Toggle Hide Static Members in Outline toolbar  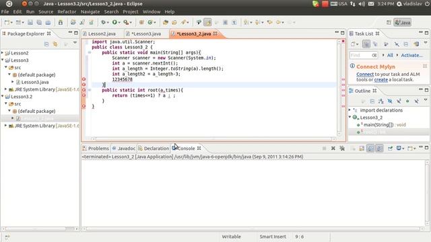point(399,102)
